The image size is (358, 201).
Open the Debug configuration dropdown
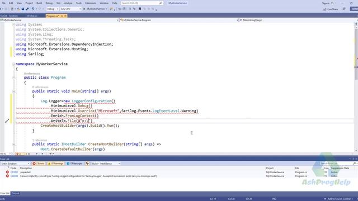[x=53, y=9]
